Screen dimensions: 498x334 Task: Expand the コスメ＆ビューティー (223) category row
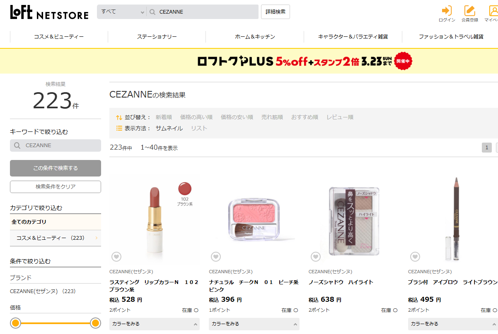pyautogui.click(x=56, y=238)
